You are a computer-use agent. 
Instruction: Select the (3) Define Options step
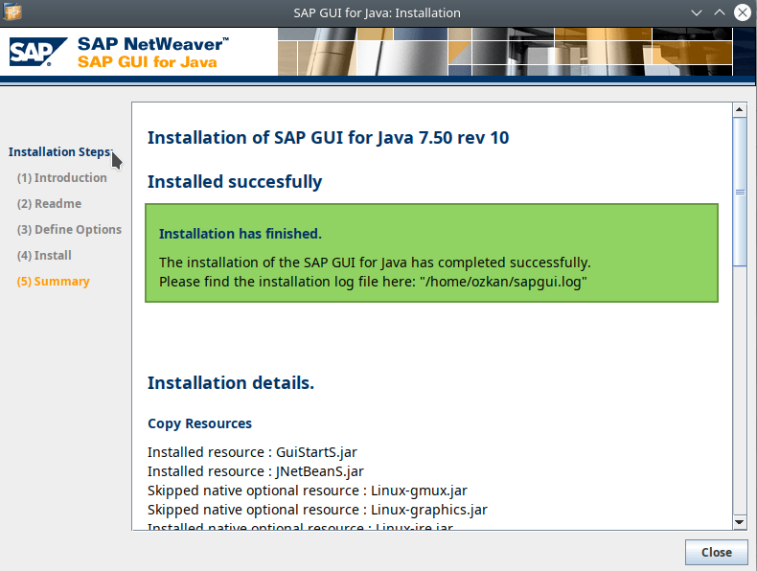[69, 229]
